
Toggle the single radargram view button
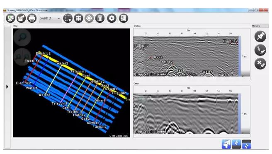[x=236, y=144]
